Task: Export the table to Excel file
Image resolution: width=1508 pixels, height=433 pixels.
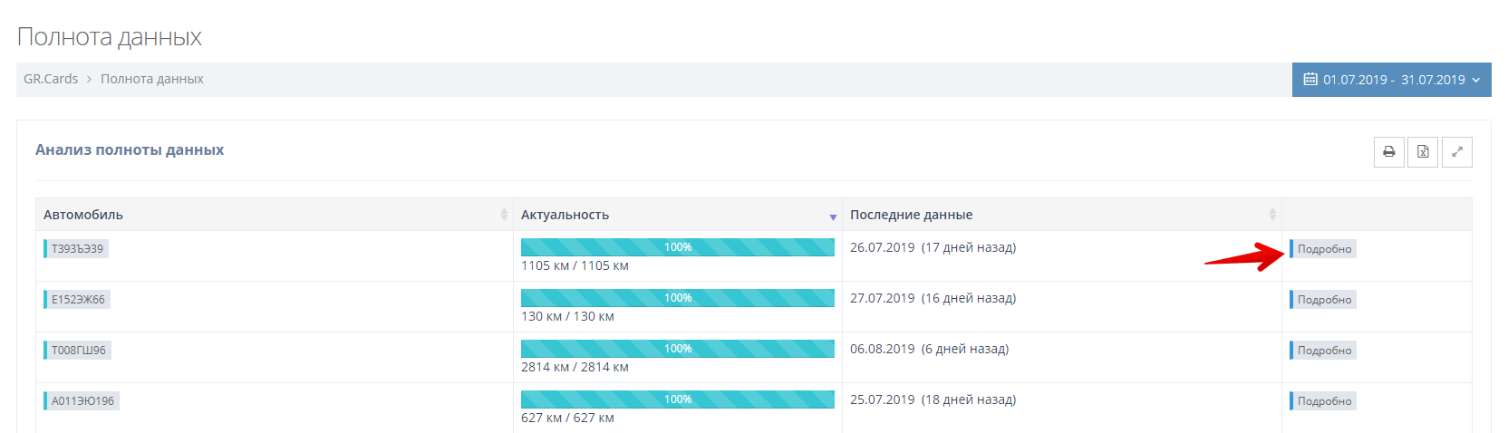Action: (1423, 152)
